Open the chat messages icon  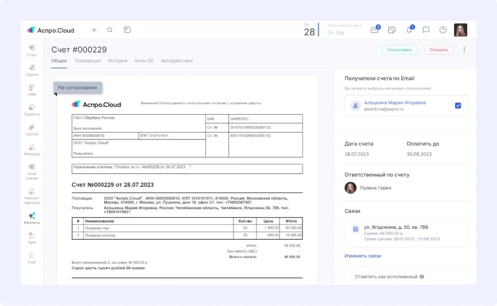point(426,30)
